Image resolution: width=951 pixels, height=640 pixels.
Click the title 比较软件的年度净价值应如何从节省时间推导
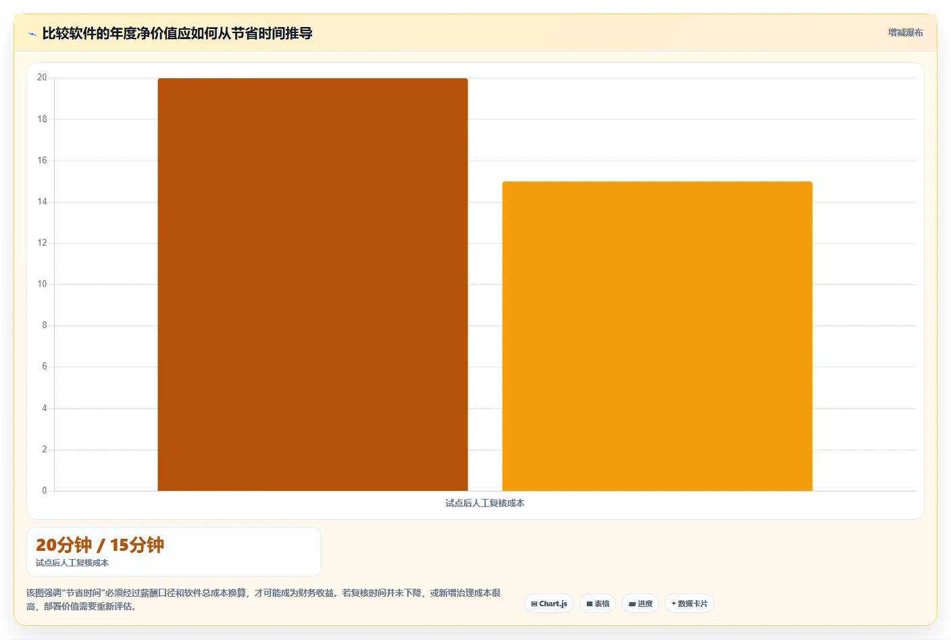tap(177, 33)
